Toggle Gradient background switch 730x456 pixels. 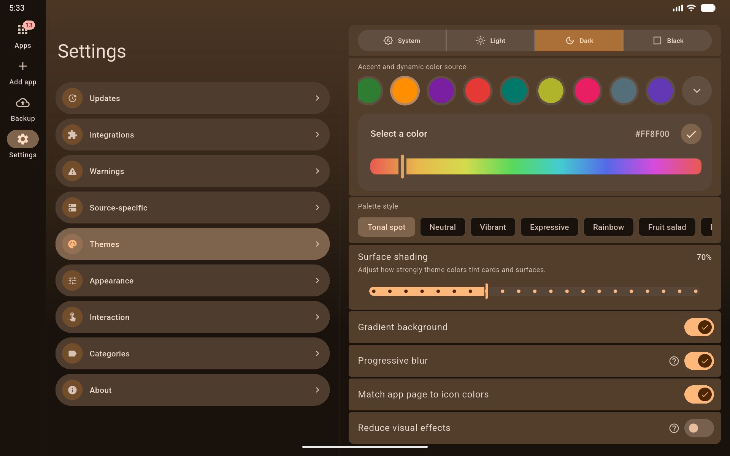[699, 327]
